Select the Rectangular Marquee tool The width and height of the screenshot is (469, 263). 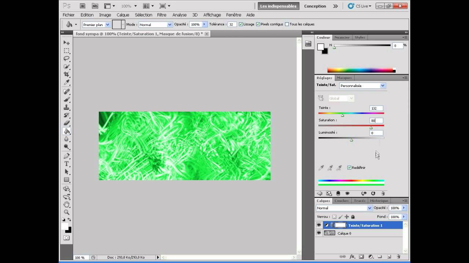(67, 51)
